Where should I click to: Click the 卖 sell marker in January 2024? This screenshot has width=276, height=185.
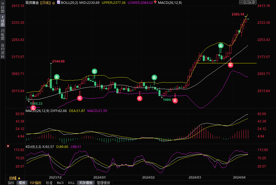click(x=94, y=71)
